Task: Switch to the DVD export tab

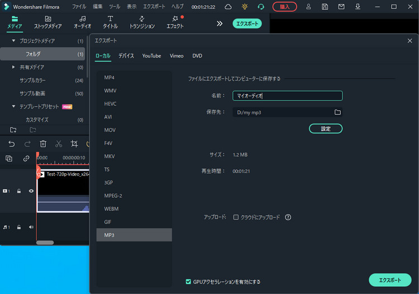Action: tap(197, 56)
